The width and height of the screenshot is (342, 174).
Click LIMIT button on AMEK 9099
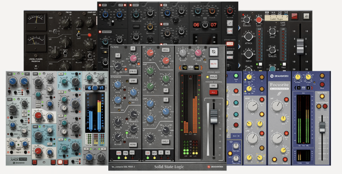point(35,127)
